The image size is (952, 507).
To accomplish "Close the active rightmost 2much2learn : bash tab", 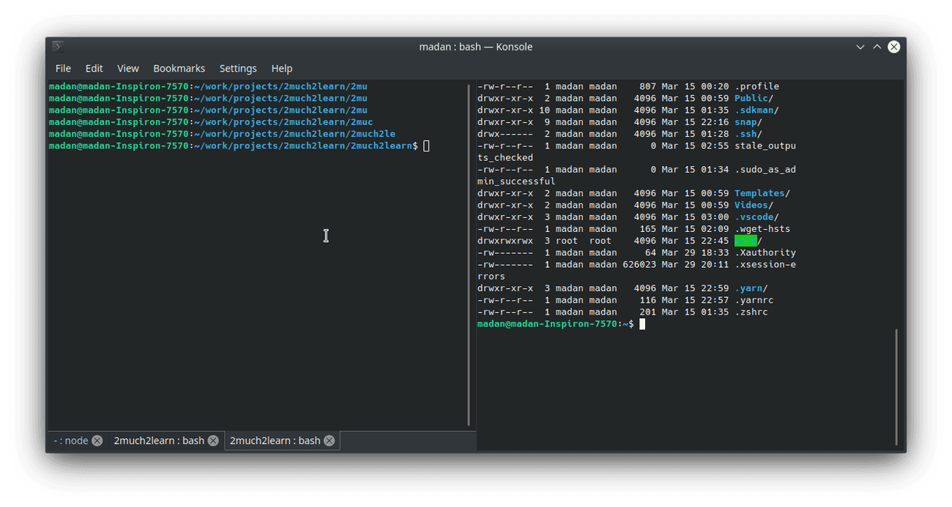I will pyautogui.click(x=330, y=440).
